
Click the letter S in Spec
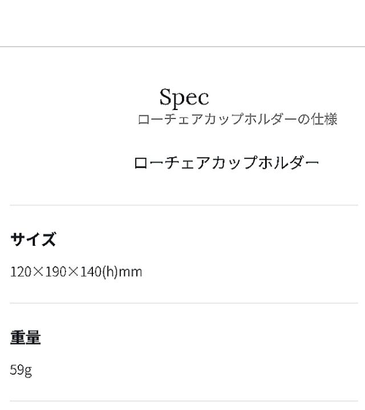point(165,97)
